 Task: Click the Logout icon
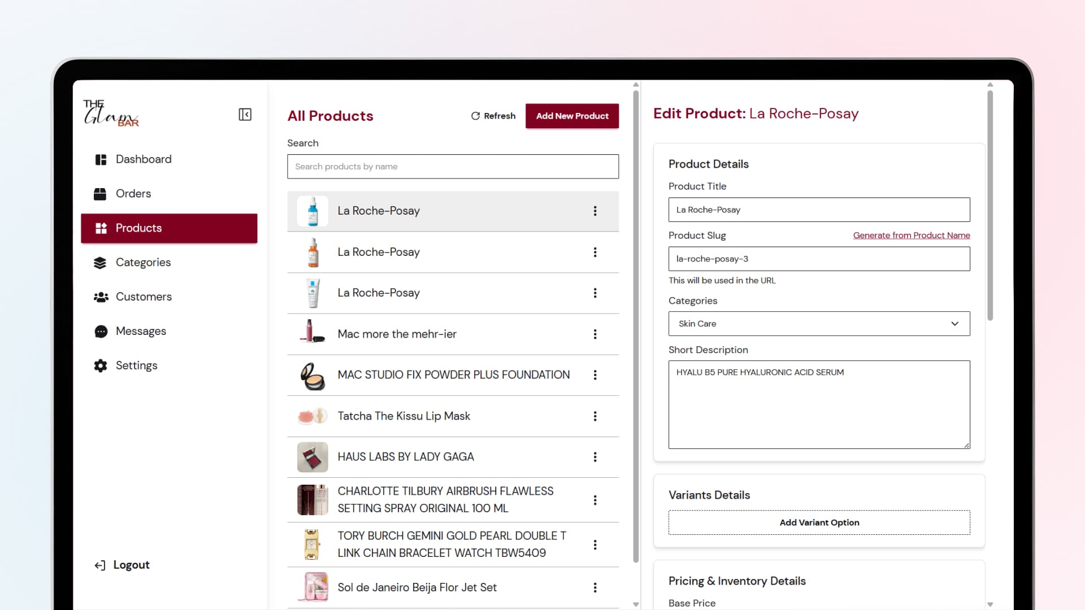click(x=100, y=565)
